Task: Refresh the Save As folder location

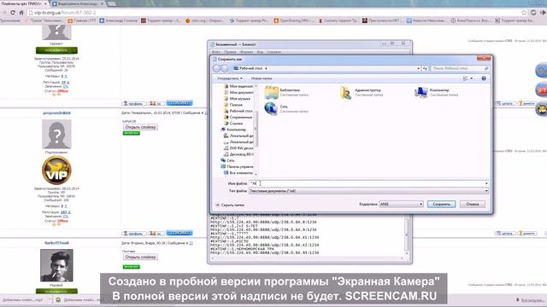Action: pyautogui.click(x=425, y=68)
